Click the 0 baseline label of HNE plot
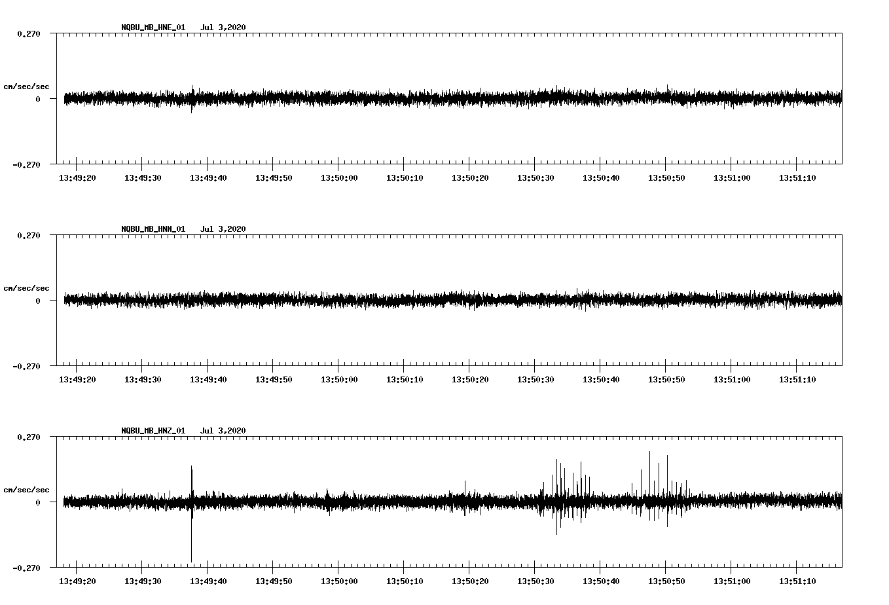 tap(38, 99)
